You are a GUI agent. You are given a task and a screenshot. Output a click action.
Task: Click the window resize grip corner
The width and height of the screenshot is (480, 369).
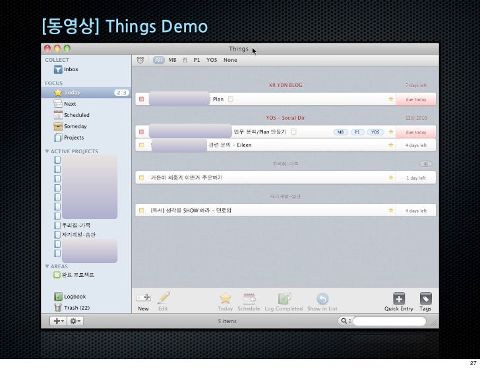coord(434,324)
